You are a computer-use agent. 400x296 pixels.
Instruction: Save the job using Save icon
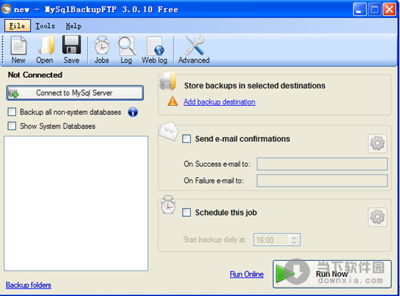coord(71,49)
